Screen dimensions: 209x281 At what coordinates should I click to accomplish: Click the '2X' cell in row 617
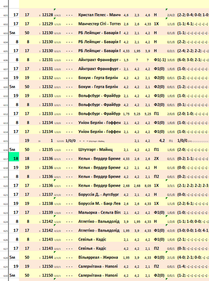coord(156,159)
